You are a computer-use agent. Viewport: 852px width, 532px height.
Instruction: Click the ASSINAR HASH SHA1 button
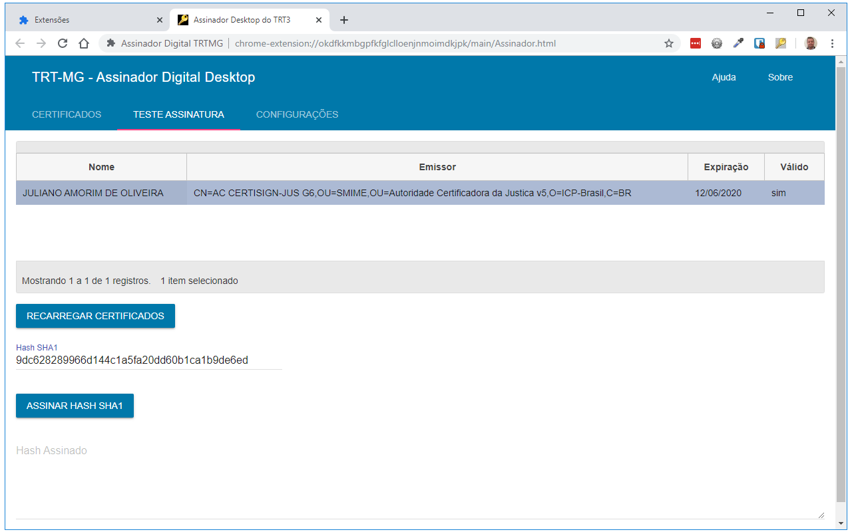tap(75, 406)
